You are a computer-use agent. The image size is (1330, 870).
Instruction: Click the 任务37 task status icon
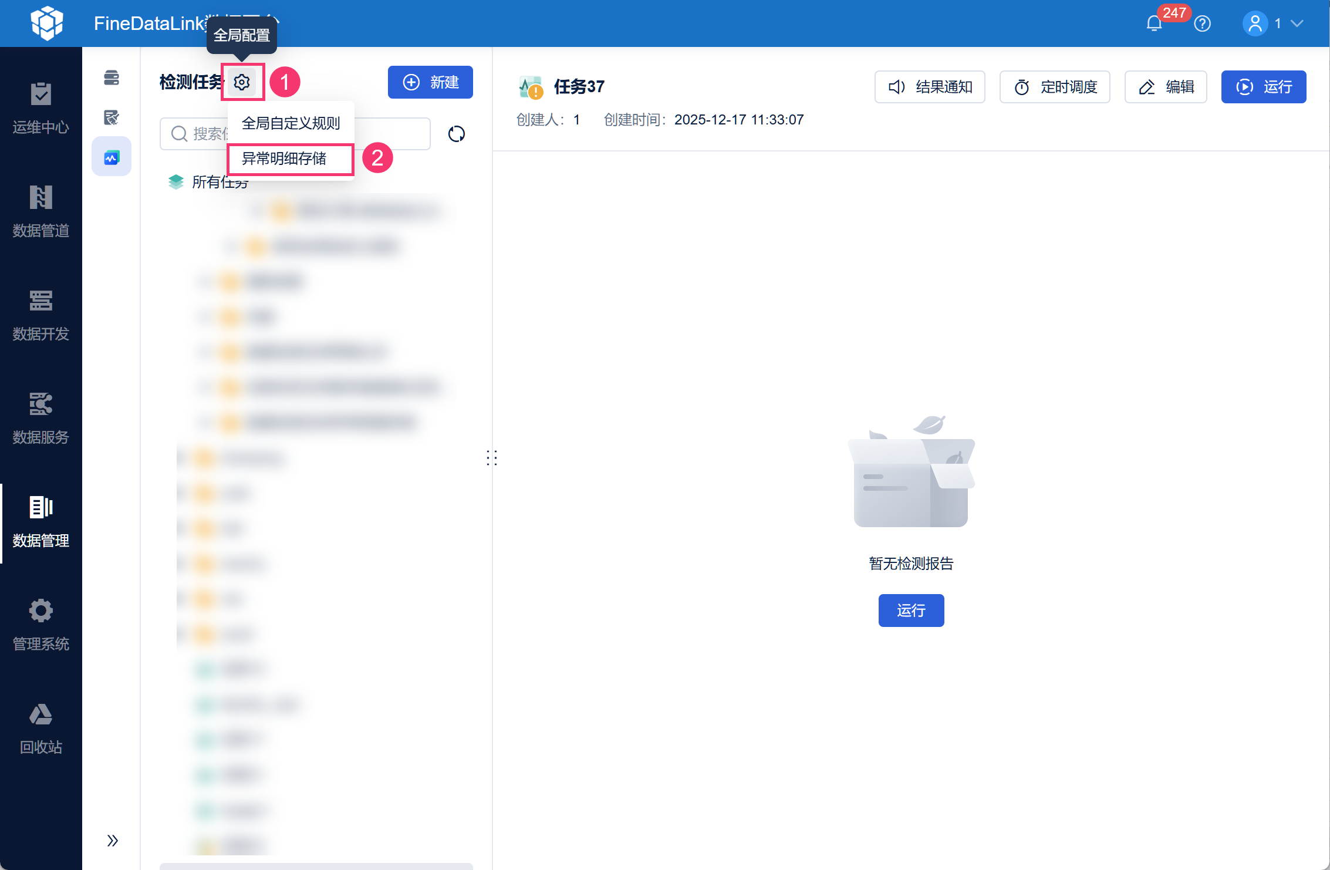point(531,87)
